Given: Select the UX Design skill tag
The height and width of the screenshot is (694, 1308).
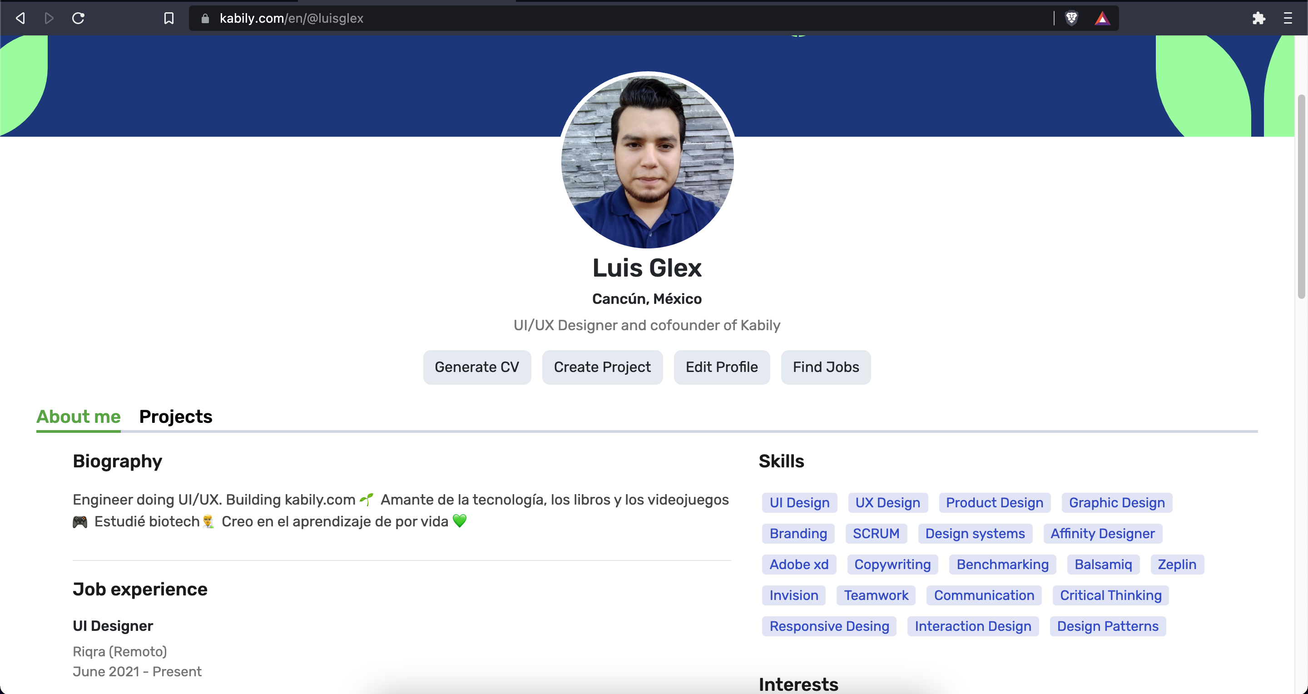Looking at the screenshot, I should click(x=887, y=503).
